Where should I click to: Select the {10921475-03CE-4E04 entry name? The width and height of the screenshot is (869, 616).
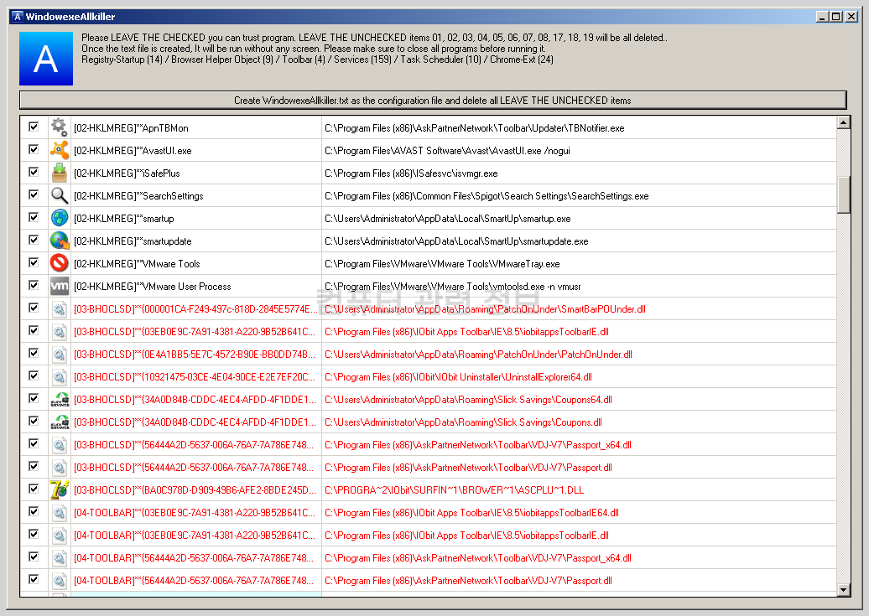195,377
